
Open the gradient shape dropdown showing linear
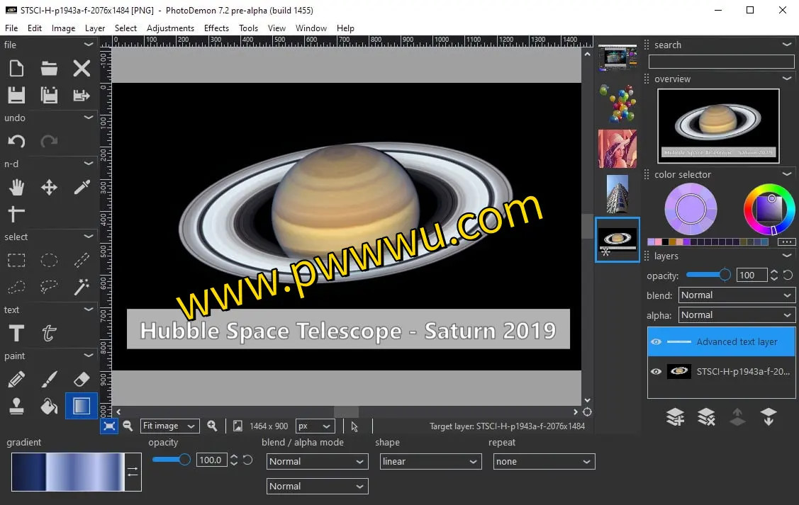pyautogui.click(x=431, y=462)
